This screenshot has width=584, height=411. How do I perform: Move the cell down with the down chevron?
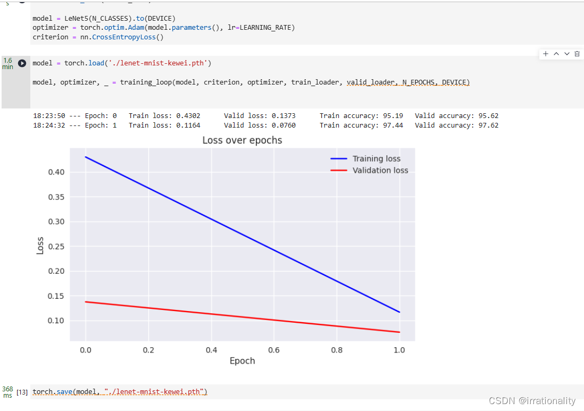click(x=567, y=54)
